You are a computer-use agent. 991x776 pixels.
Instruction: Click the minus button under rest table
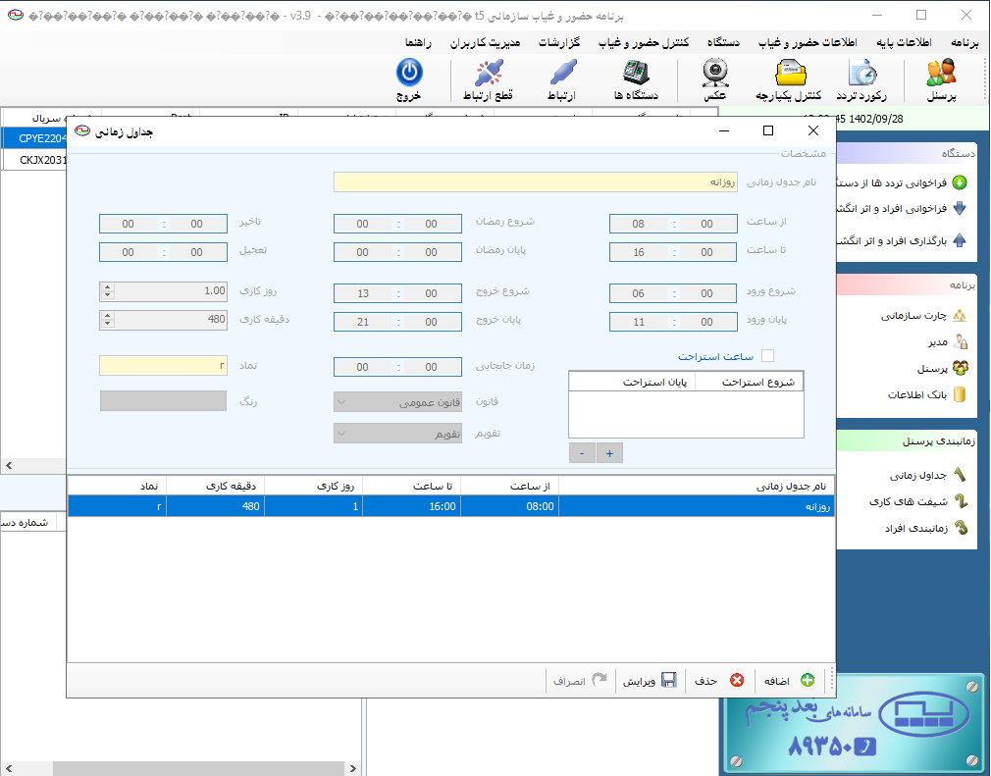point(582,453)
